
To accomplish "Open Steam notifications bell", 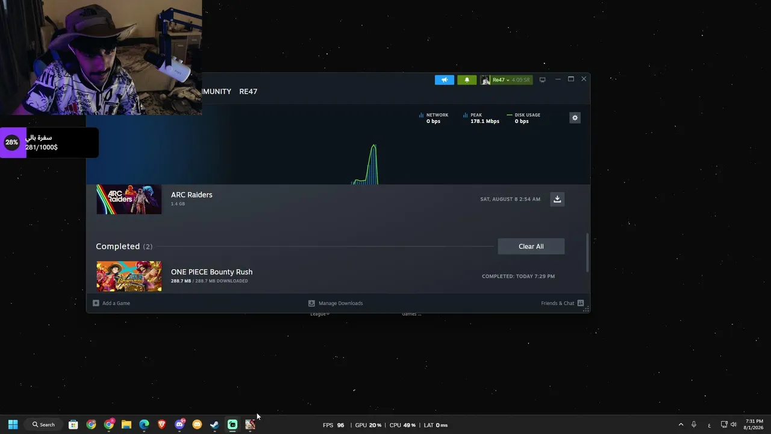I will (x=467, y=80).
